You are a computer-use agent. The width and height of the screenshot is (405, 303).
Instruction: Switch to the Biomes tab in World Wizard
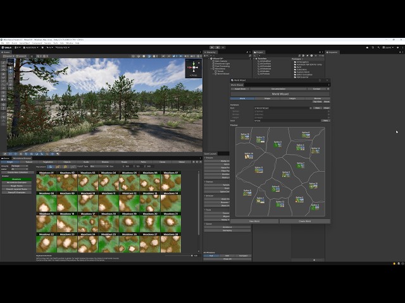pos(318,98)
